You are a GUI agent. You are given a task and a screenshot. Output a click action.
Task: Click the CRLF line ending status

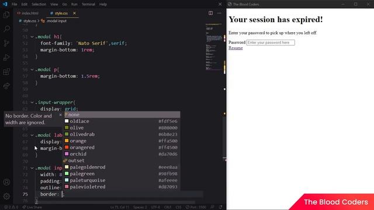pyautogui.click(x=168, y=207)
